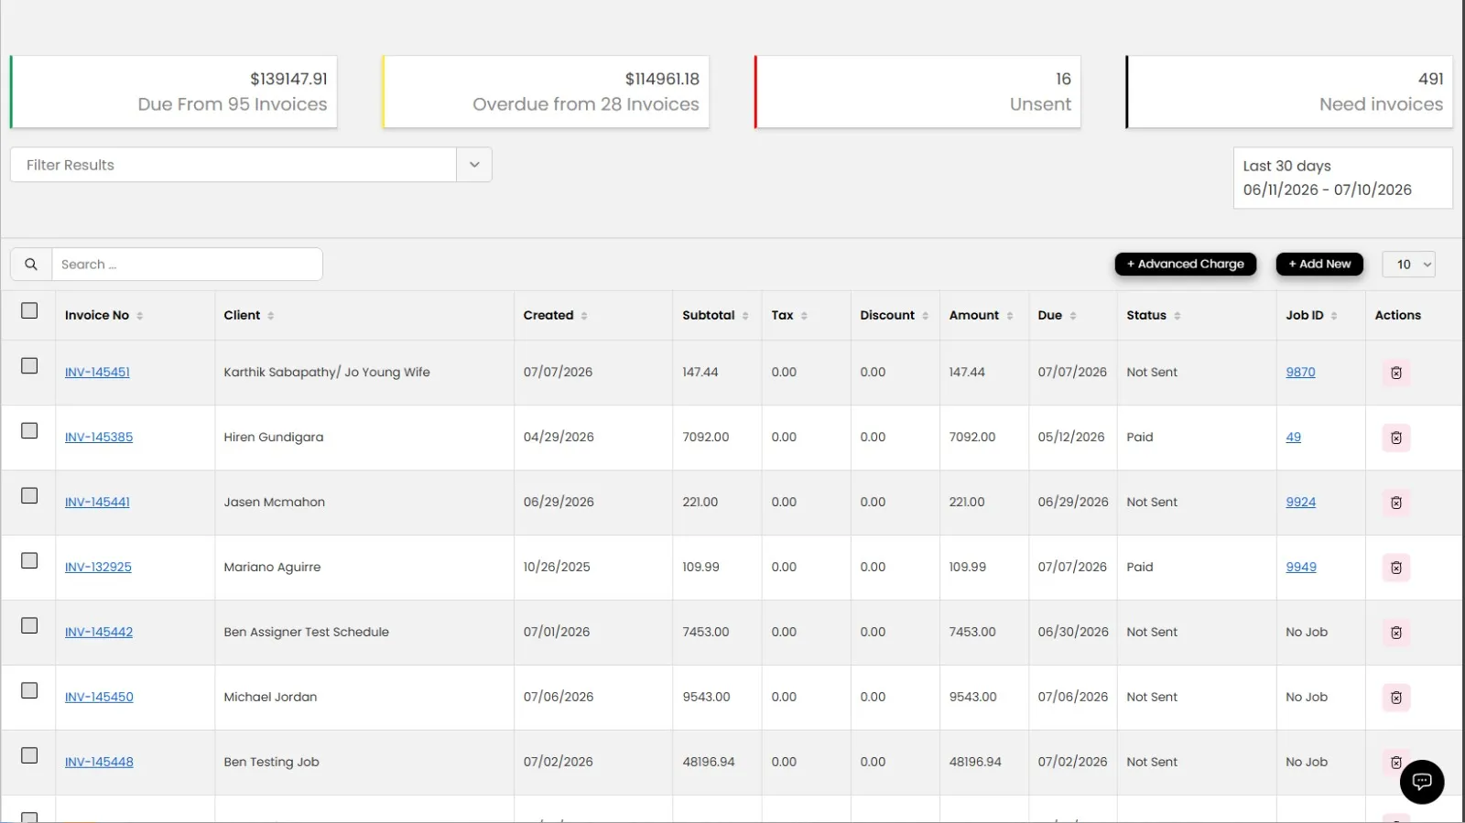The height and width of the screenshot is (823, 1465).
Task: Open job 9870 link
Action: click(x=1300, y=373)
